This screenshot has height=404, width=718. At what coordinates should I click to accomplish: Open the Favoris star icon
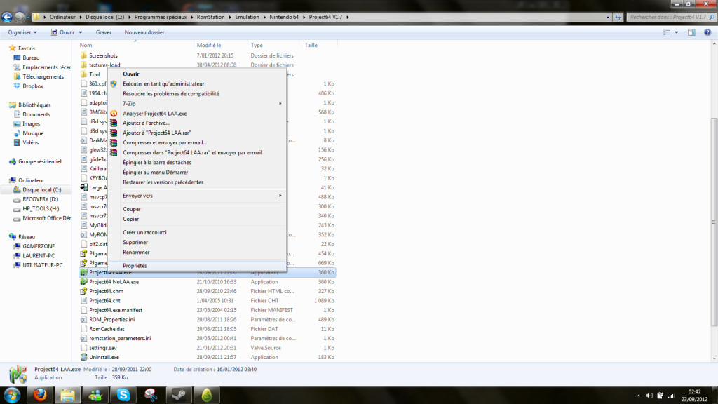click(13, 48)
